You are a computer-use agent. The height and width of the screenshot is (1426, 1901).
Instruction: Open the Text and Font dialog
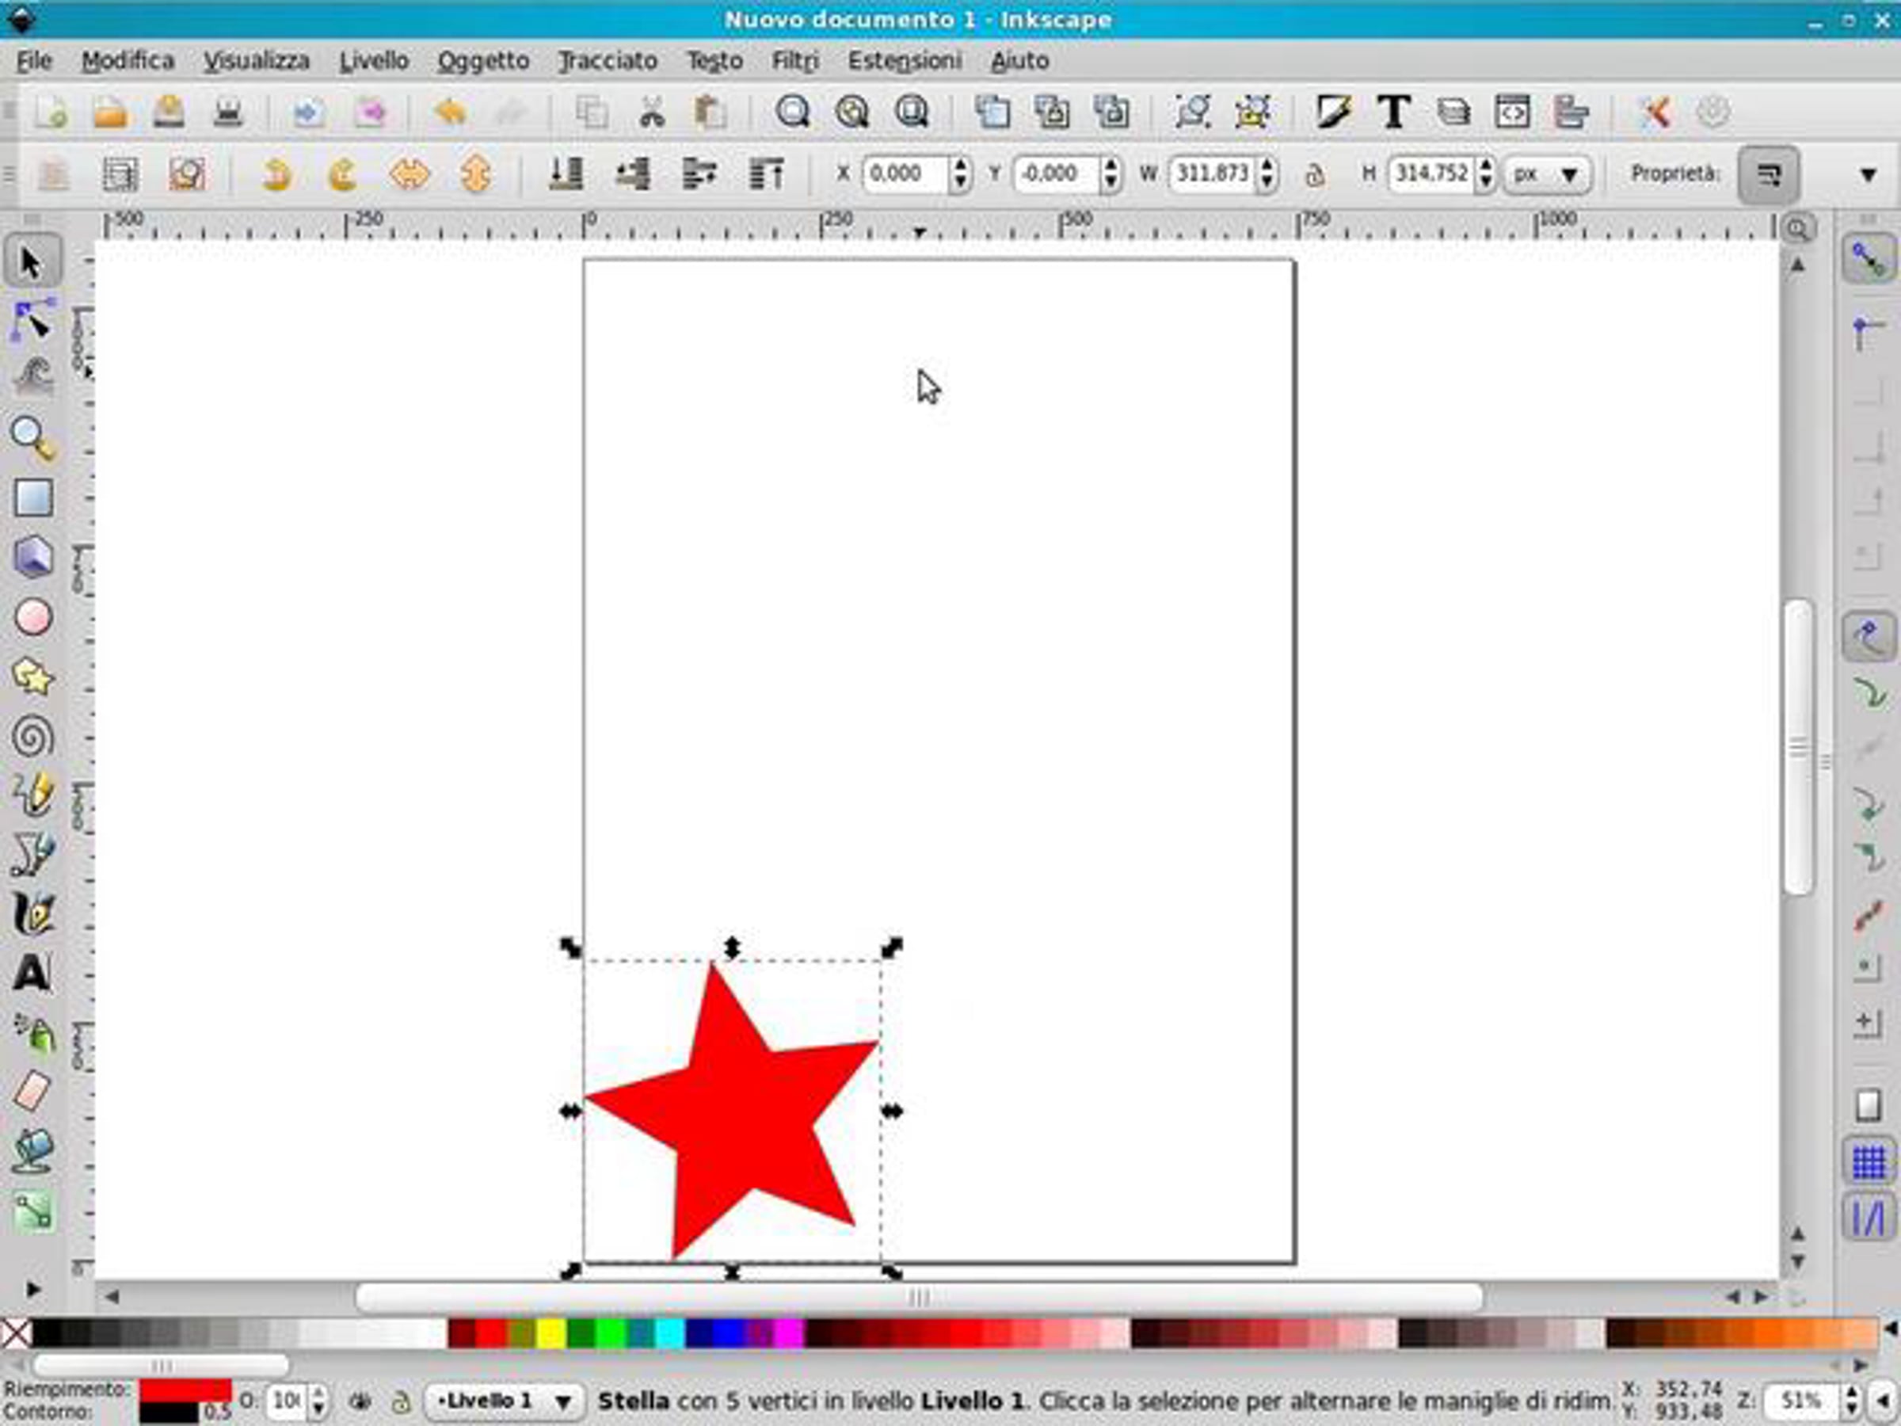pos(1393,112)
